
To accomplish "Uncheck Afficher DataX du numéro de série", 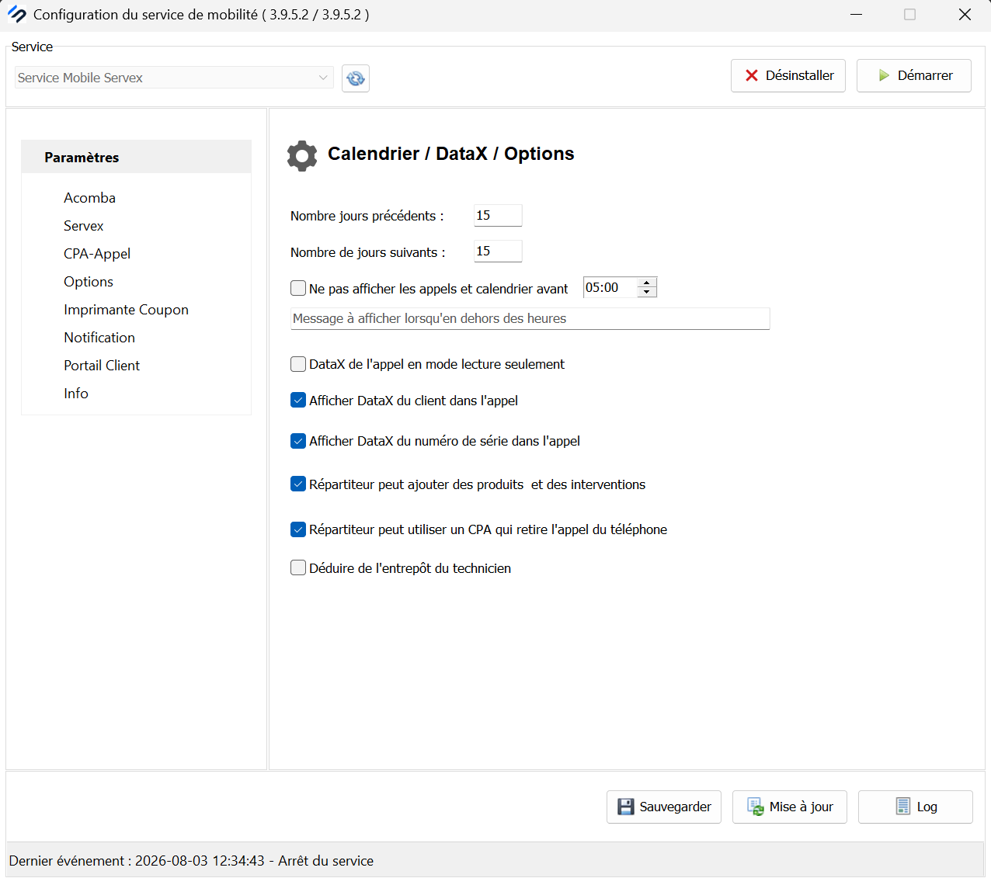I will pos(298,440).
